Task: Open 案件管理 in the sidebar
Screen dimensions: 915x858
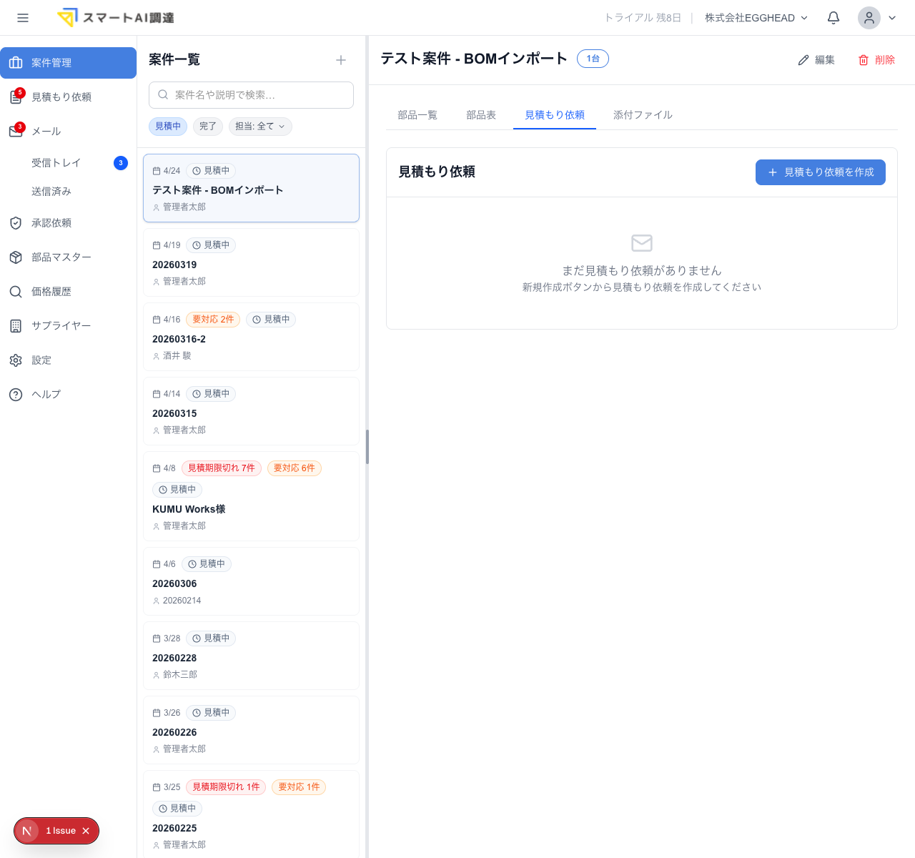Action: click(x=68, y=63)
